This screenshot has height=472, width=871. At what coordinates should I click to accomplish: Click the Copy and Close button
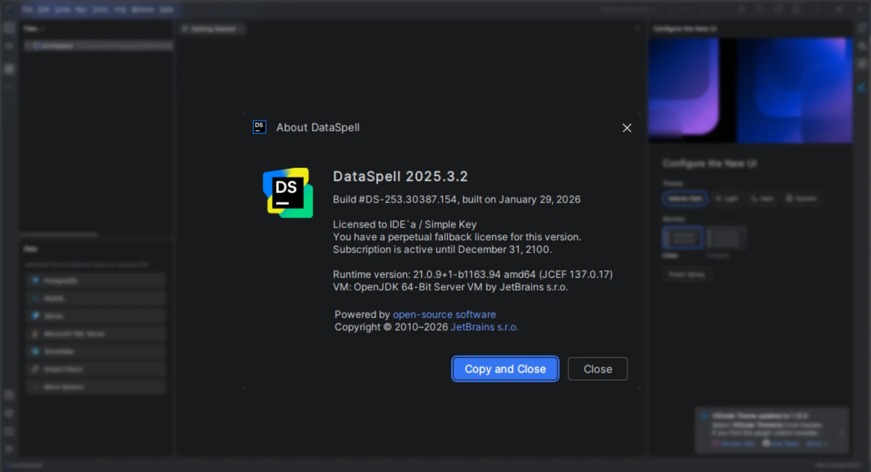coord(505,369)
